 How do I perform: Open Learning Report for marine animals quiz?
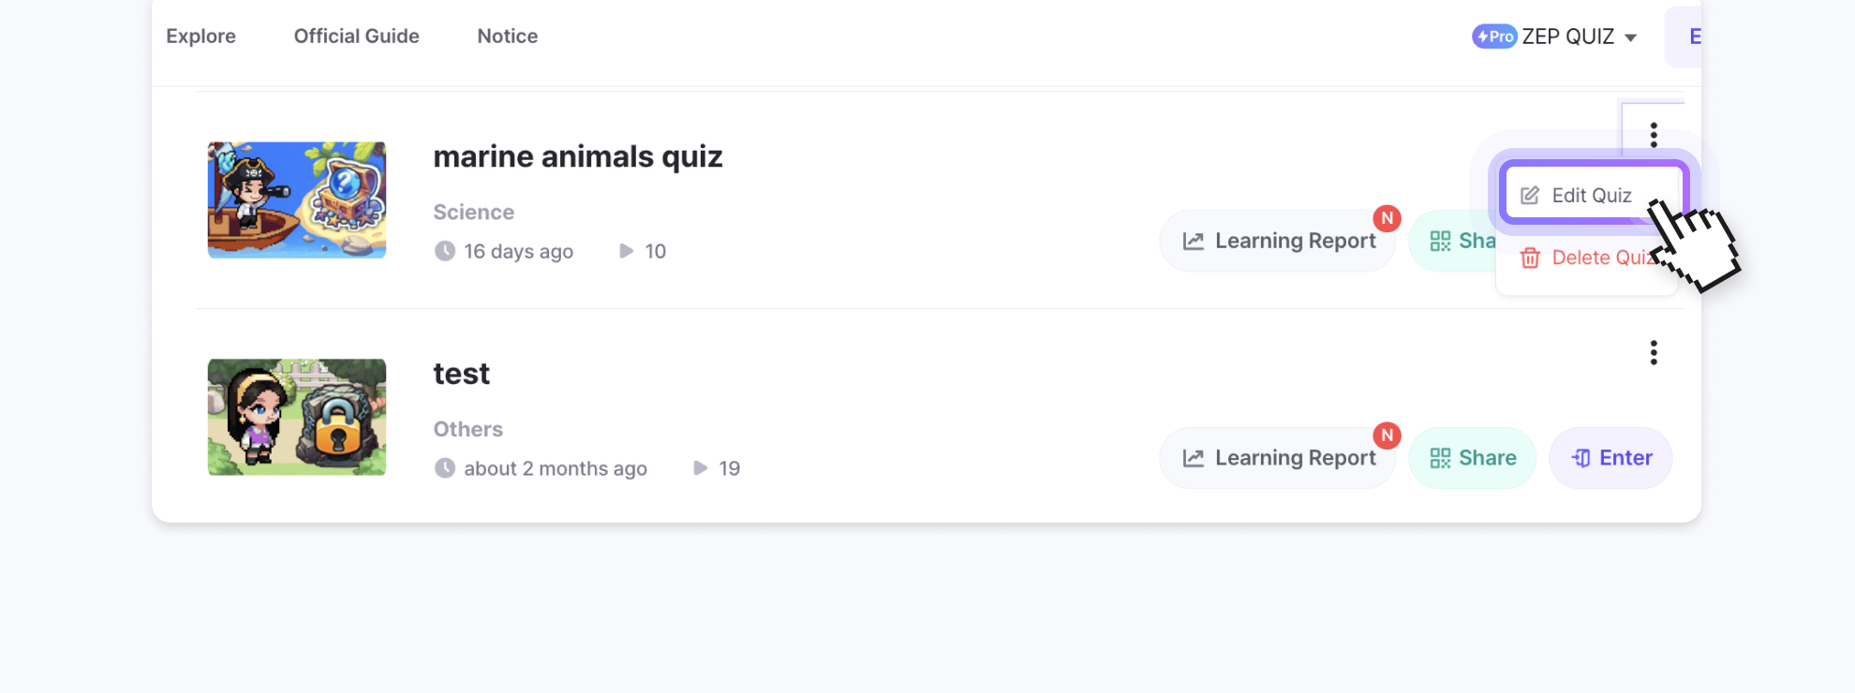(x=1279, y=241)
